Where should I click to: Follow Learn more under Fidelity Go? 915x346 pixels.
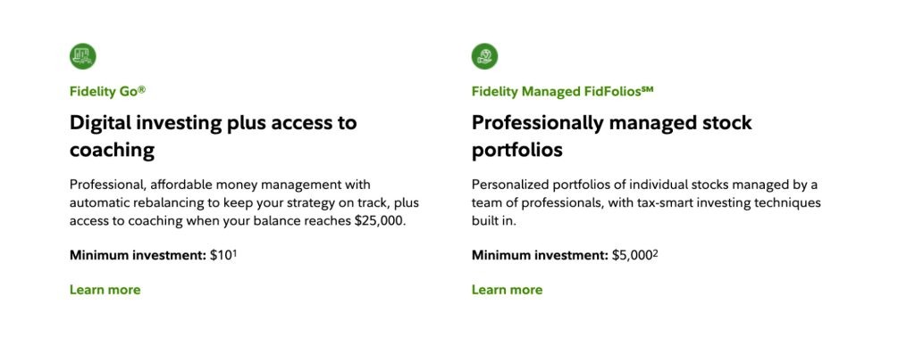(105, 290)
